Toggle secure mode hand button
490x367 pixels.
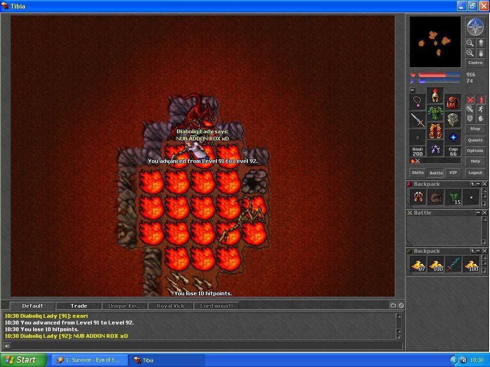(x=481, y=119)
